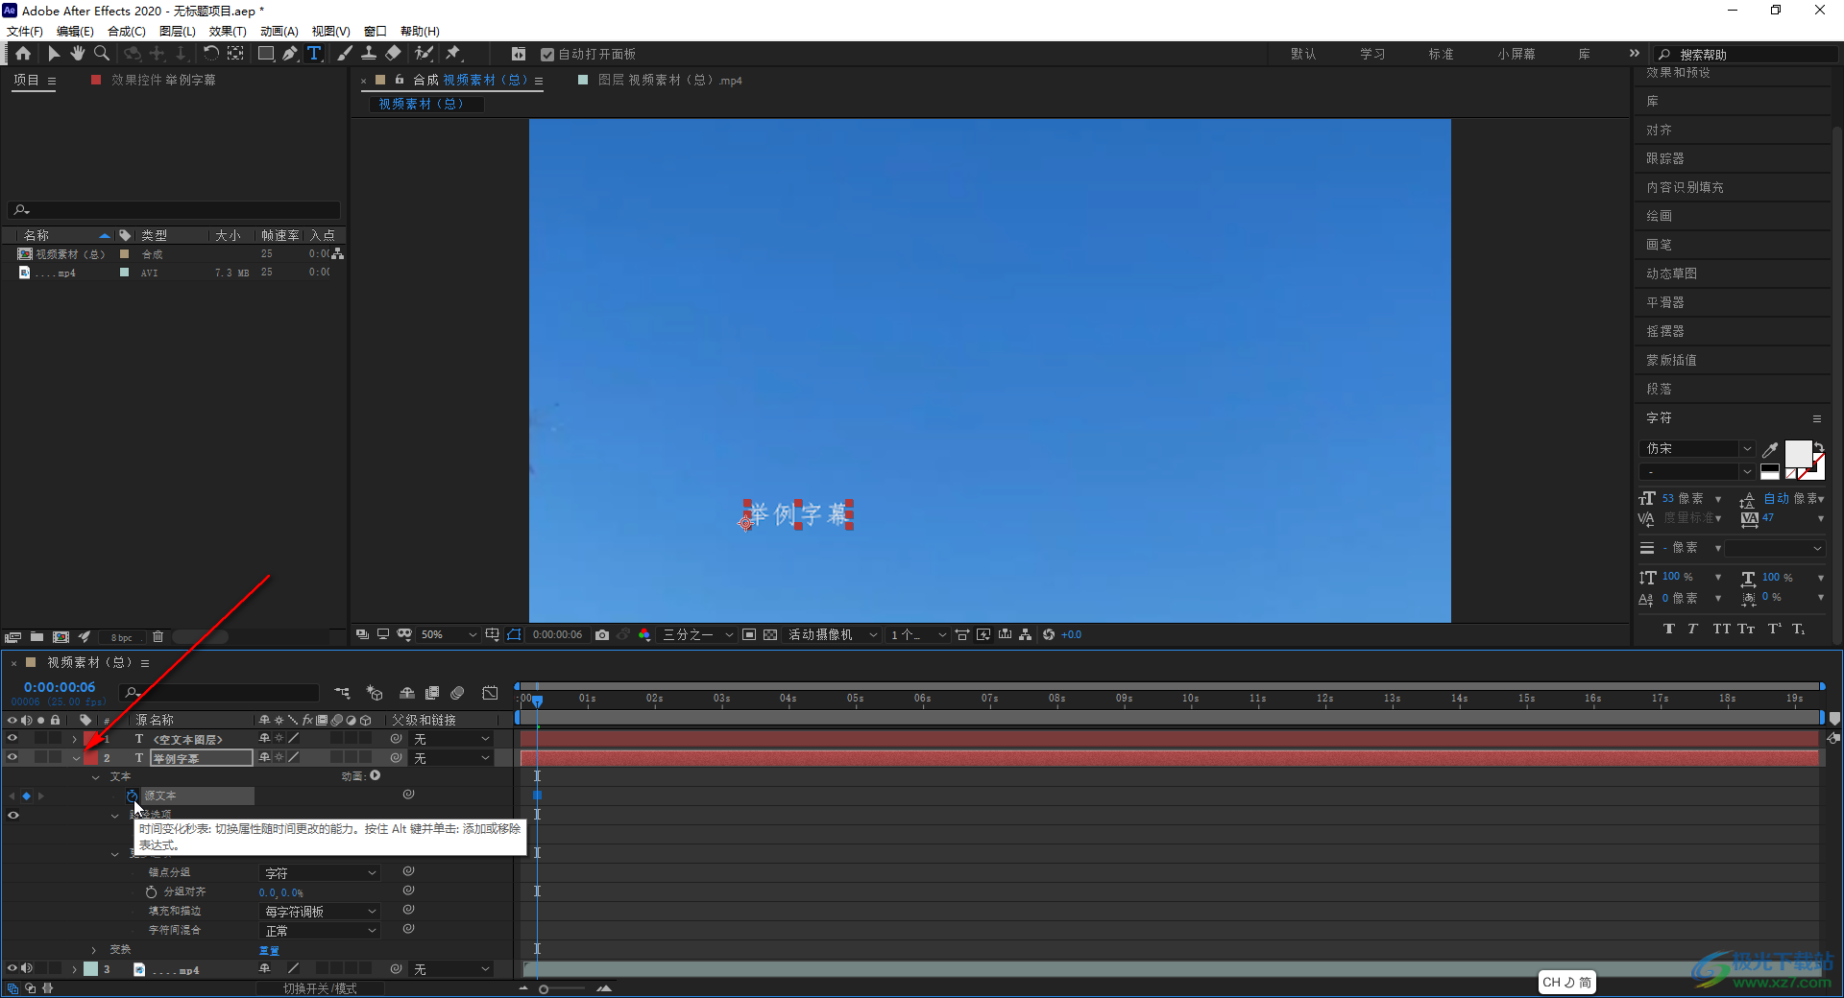Viewport: 1844px width, 998px height.
Task: Enable motion blur icon in timeline header
Action: click(x=457, y=693)
